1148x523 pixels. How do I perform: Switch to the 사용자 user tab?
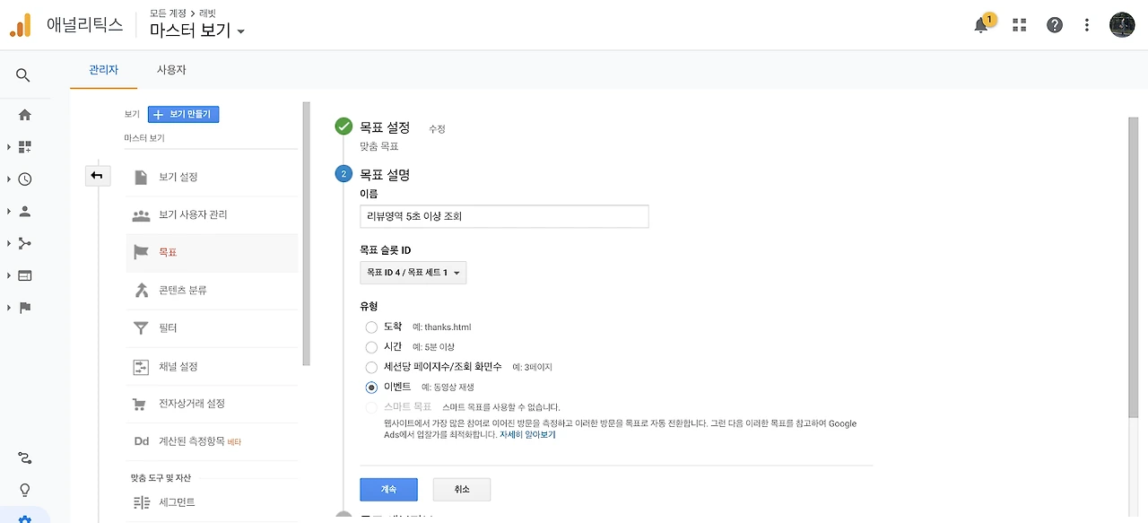pos(171,70)
